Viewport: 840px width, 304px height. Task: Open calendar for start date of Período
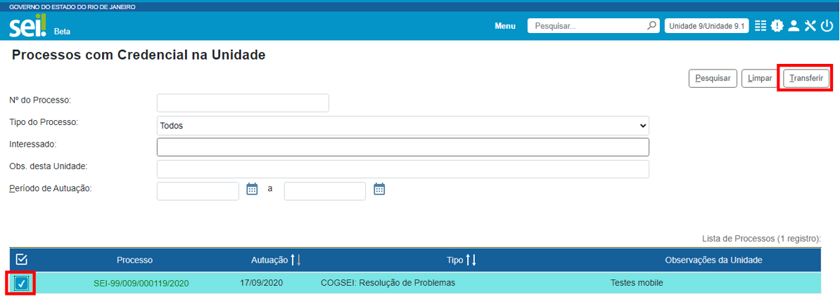coord(253,189)
